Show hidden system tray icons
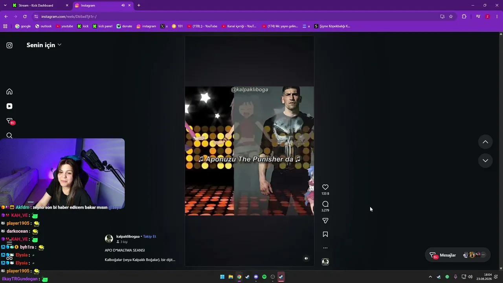This screenshot has width=503, height=283. (430, 277)
